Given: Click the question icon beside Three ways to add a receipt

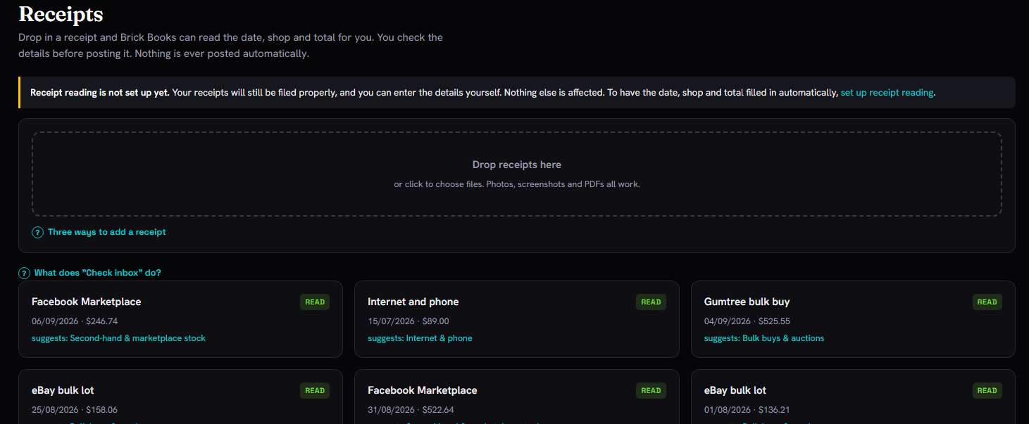Looking at the screenshot, I should (38, 232).
